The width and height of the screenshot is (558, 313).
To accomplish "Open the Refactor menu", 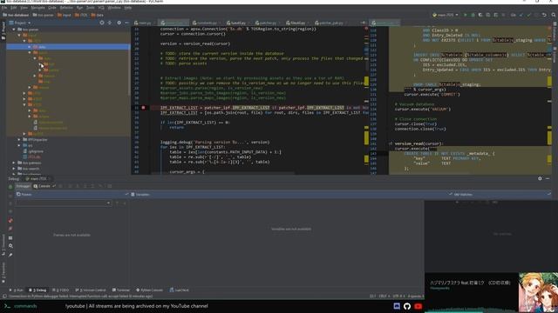I will pyautogui.click(x=66, y=8).
